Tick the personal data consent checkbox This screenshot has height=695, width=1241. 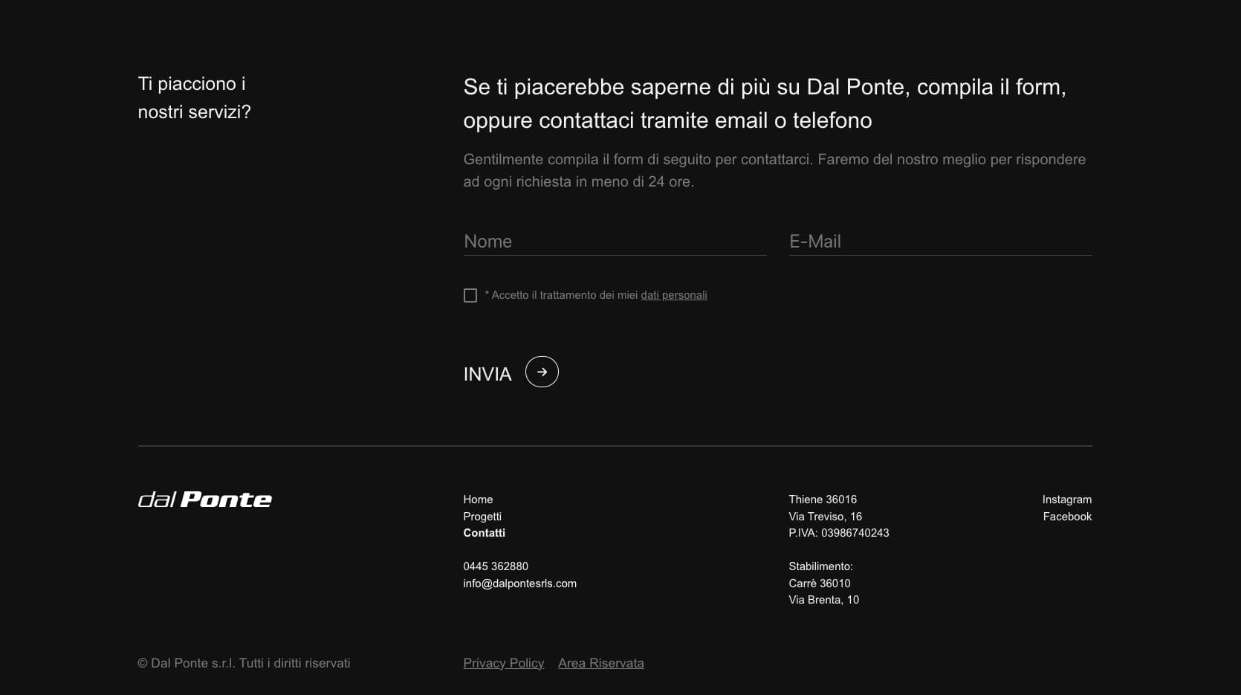470,296
